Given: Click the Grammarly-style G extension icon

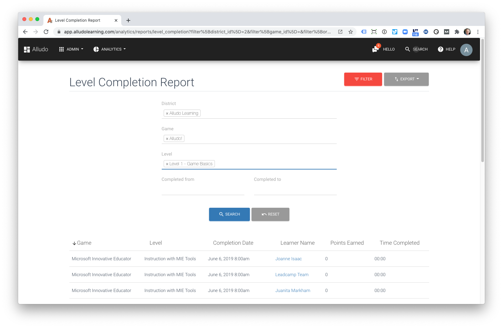Looking at the screenshot, I should [x=436, y=32].
